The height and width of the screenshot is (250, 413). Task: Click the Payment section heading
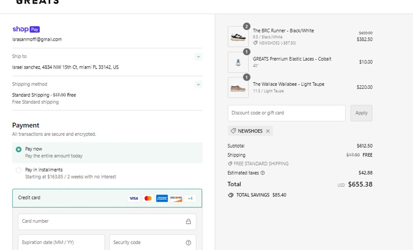pyautogui.click(x=26, y=125)
